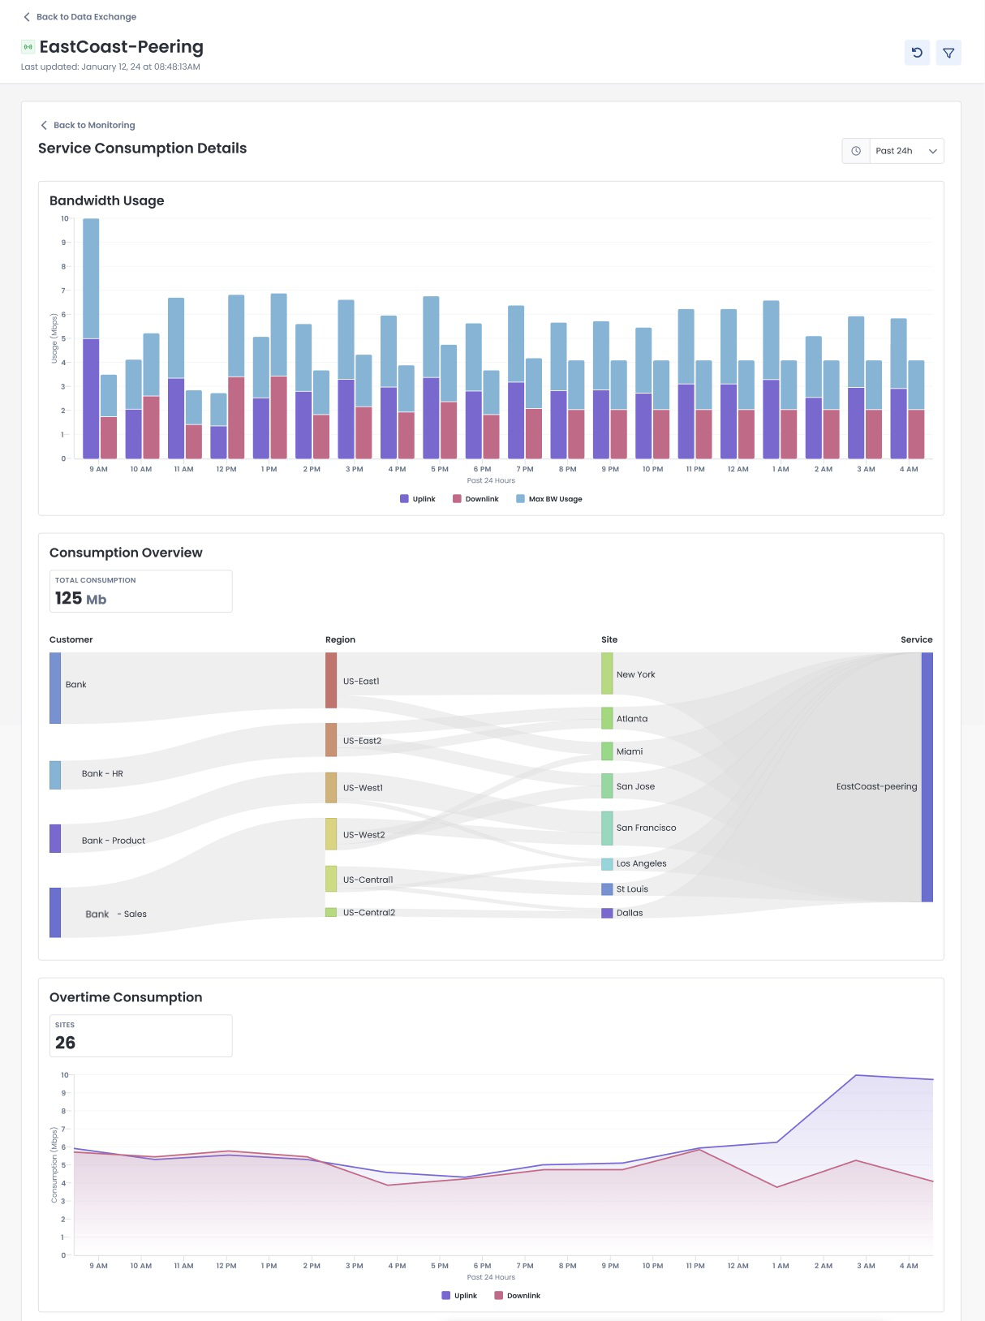Click the back arrow beside Back to Data Exchange
Screen dimensions: 985x1321
pos(27,17)
